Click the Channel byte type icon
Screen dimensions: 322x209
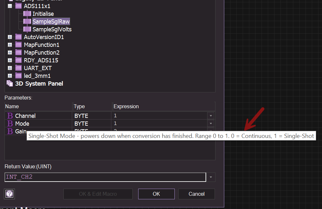pyautogui.click(x=10, y=116)
